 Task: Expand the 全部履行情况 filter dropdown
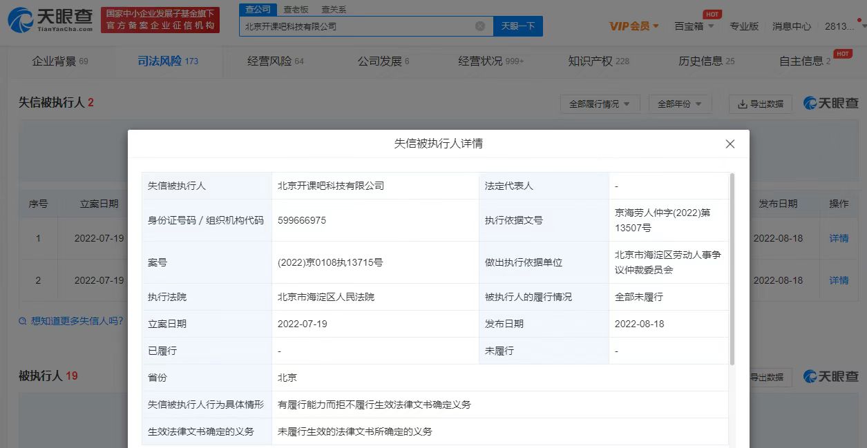coord(600,104)
